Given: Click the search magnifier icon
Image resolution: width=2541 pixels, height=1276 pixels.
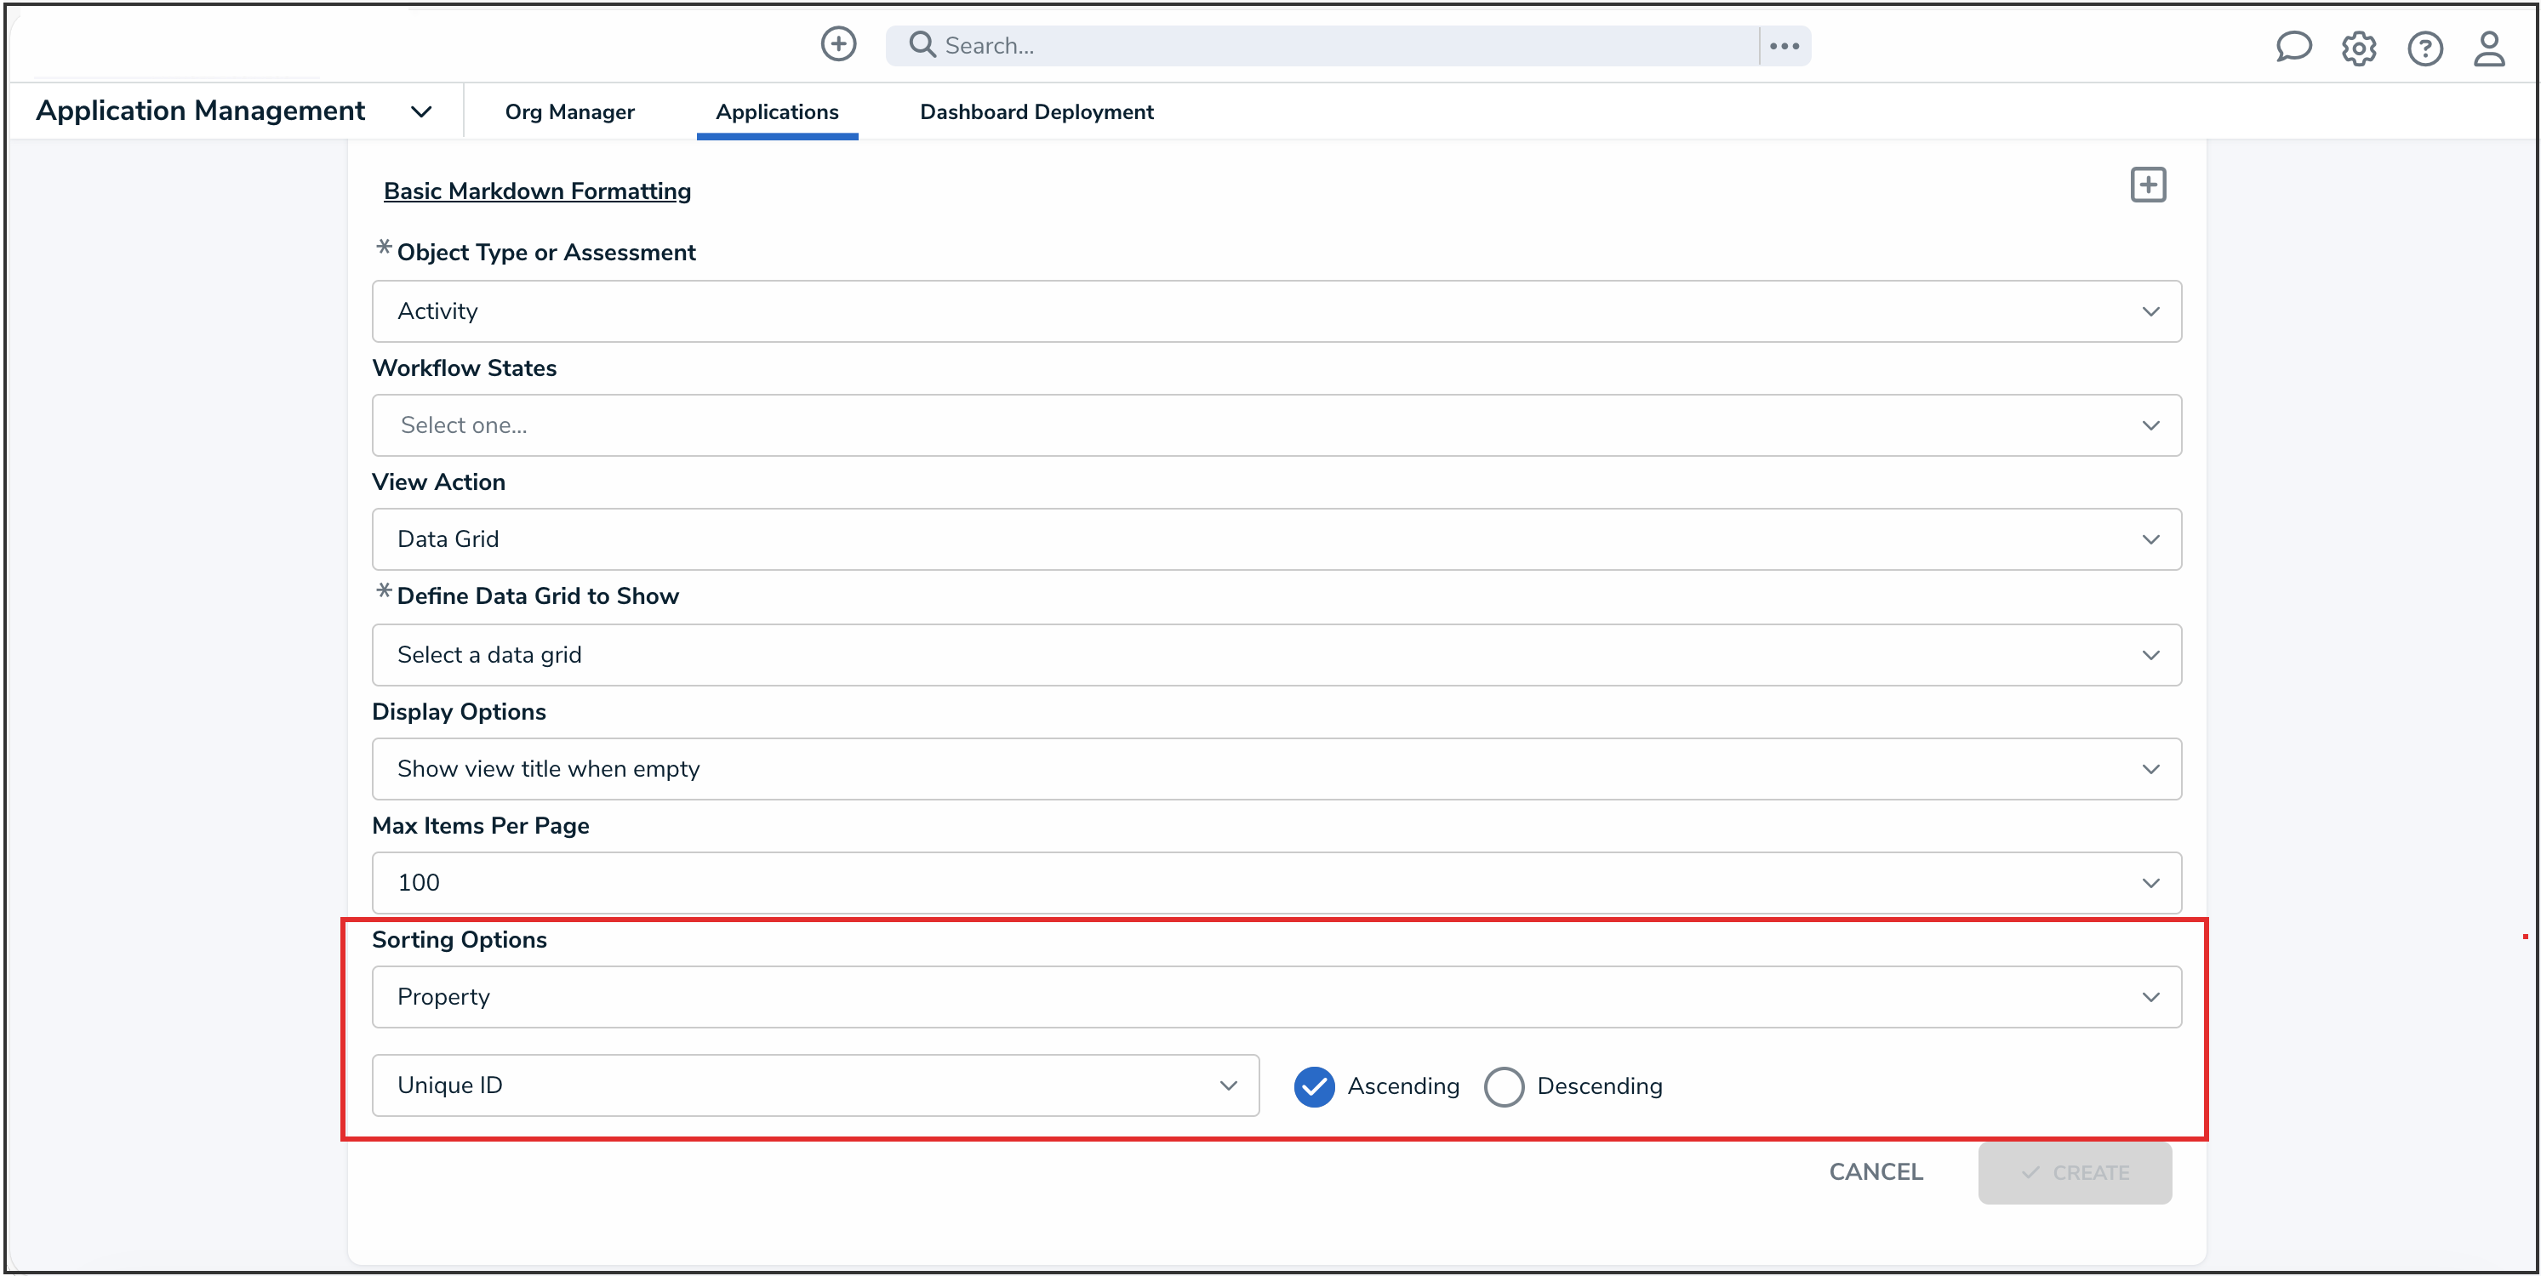Looking at the screenshot, I should pos(922,45).
